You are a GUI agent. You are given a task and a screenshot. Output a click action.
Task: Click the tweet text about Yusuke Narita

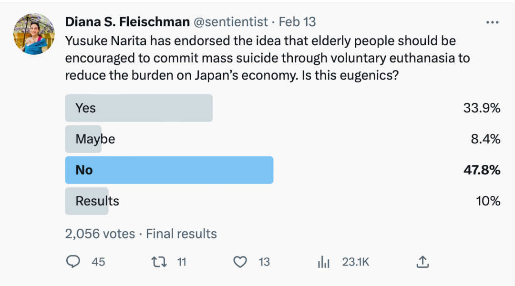click(267, 58)
